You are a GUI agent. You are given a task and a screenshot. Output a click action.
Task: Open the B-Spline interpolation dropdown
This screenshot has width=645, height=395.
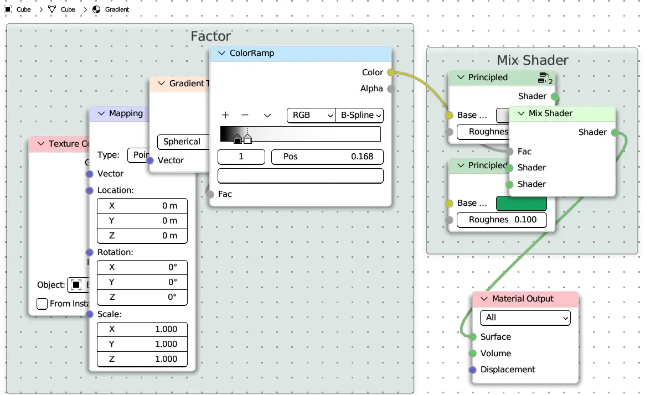[359, 115]
